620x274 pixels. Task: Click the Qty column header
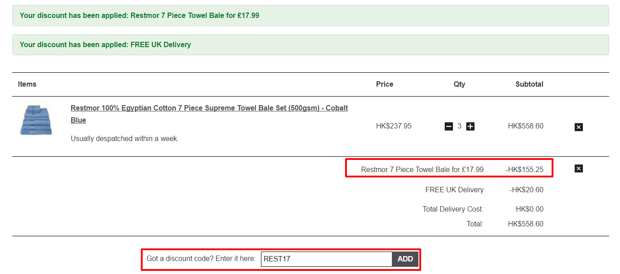459,84
